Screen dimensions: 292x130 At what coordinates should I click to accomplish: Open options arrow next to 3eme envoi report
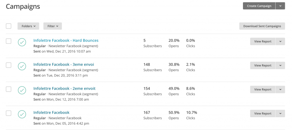(x=280, y=65)
